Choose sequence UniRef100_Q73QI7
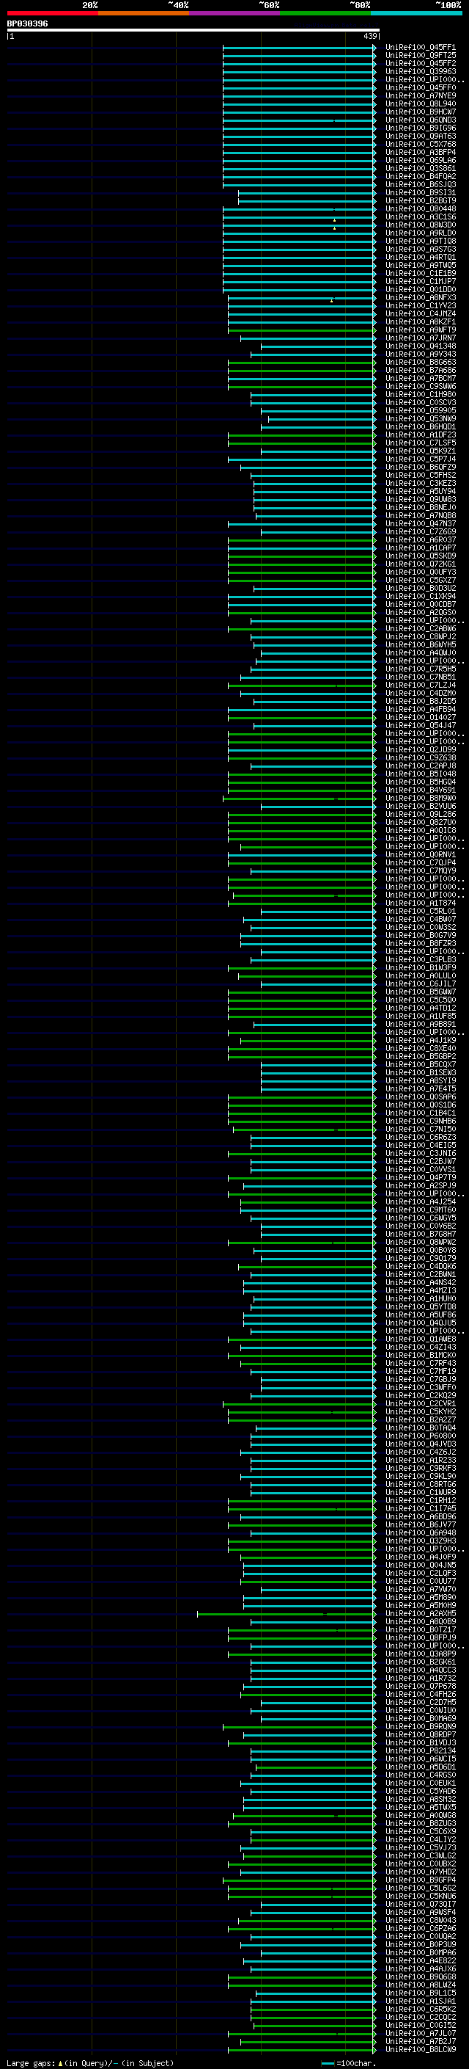Image resolution: width=469 pixels, height=2069 pixels. coord(420,1905)
